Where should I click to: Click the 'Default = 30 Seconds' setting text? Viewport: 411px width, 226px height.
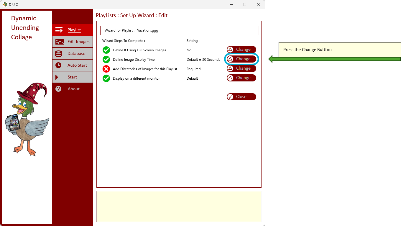tap(203, 60)
